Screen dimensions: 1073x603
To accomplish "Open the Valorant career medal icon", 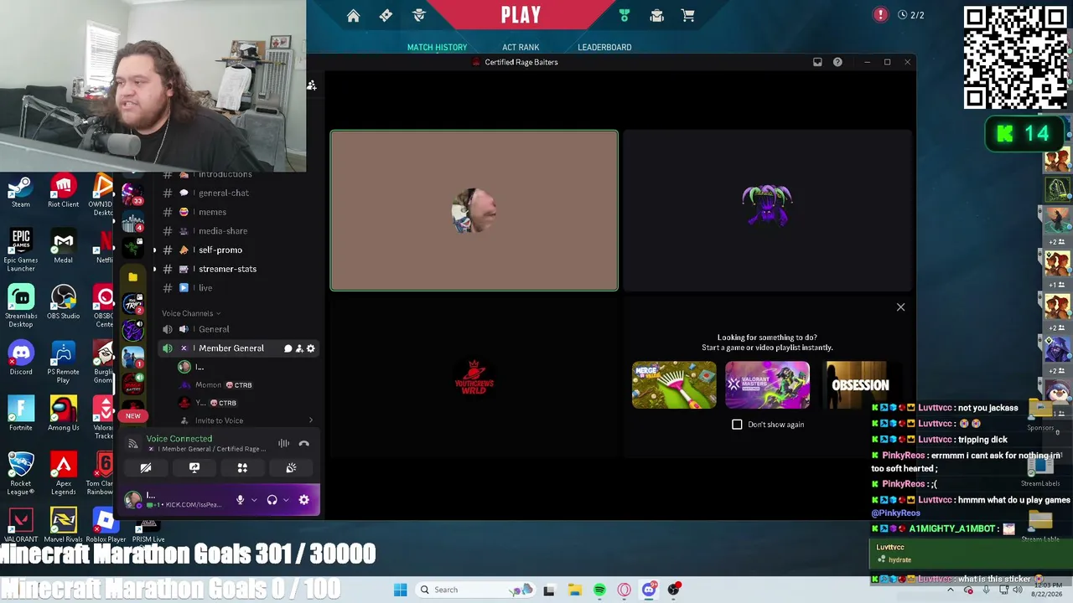I will pos(624,15).
